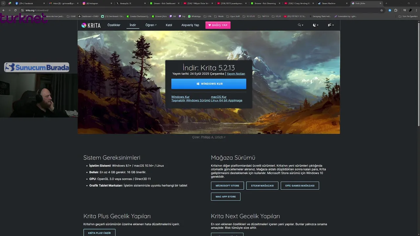Click the Windows Kur text link
Viewport: 420px width, 236px height.
coord(180,97)
